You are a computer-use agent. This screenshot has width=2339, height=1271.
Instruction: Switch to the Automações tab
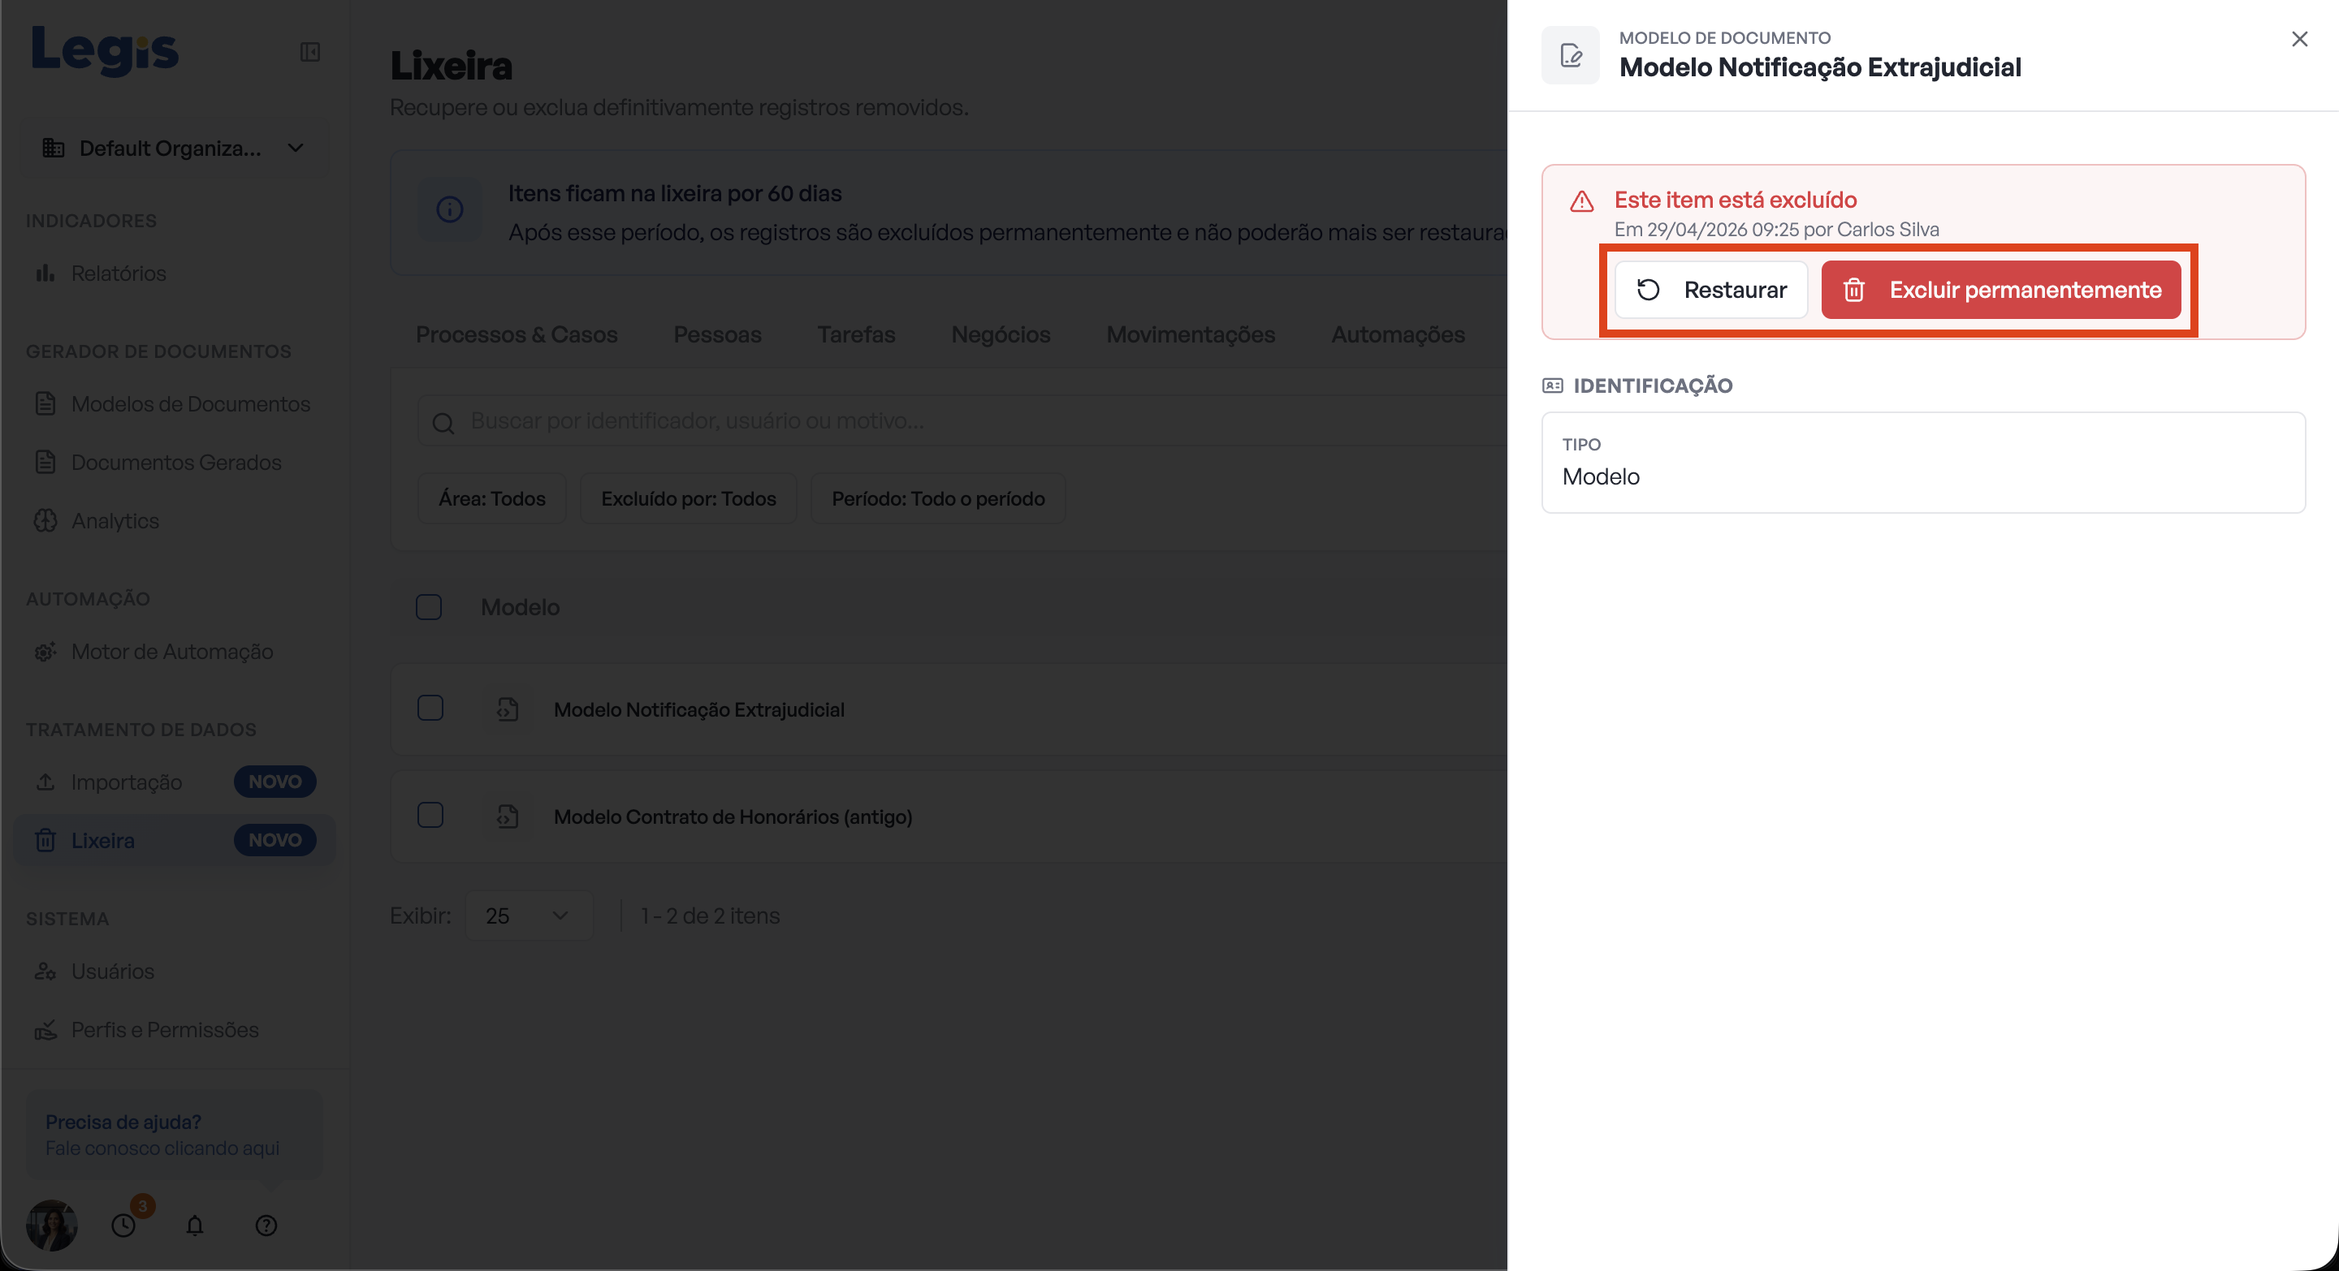(1398, 334)
